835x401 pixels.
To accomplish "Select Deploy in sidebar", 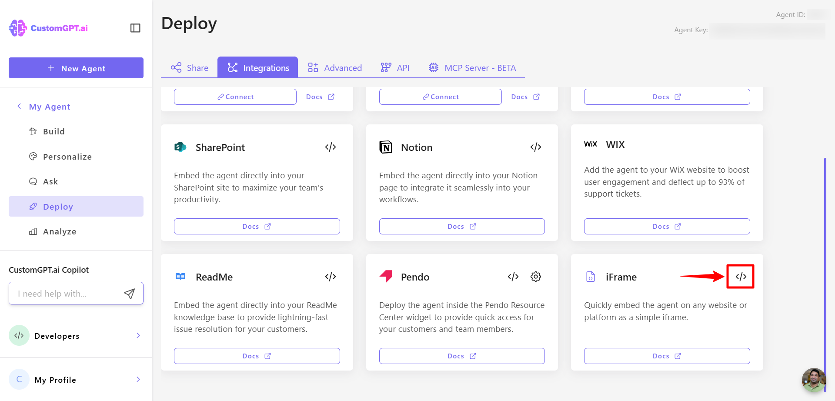I will 76,206.
